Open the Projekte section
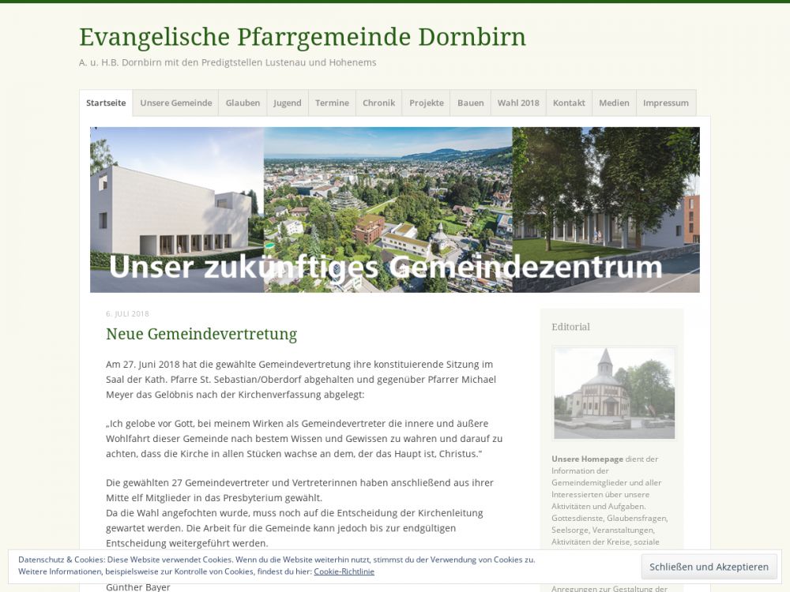This screenshot has width=790, height=592. [x=427, y=103]
